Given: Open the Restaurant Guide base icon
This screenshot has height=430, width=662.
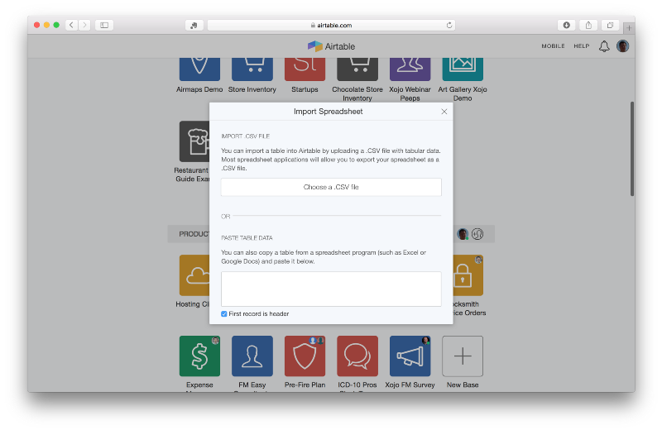Looking at the screenshot, I should pyautogui.click(x=194, y=141).
